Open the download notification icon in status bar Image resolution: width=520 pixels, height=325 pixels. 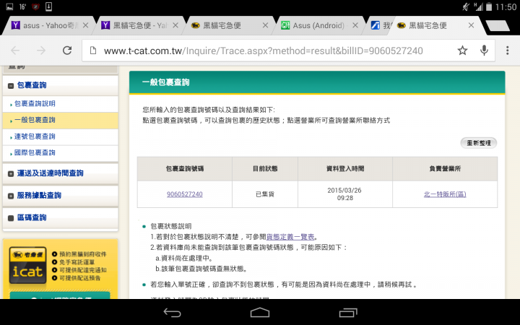(48, 6)
